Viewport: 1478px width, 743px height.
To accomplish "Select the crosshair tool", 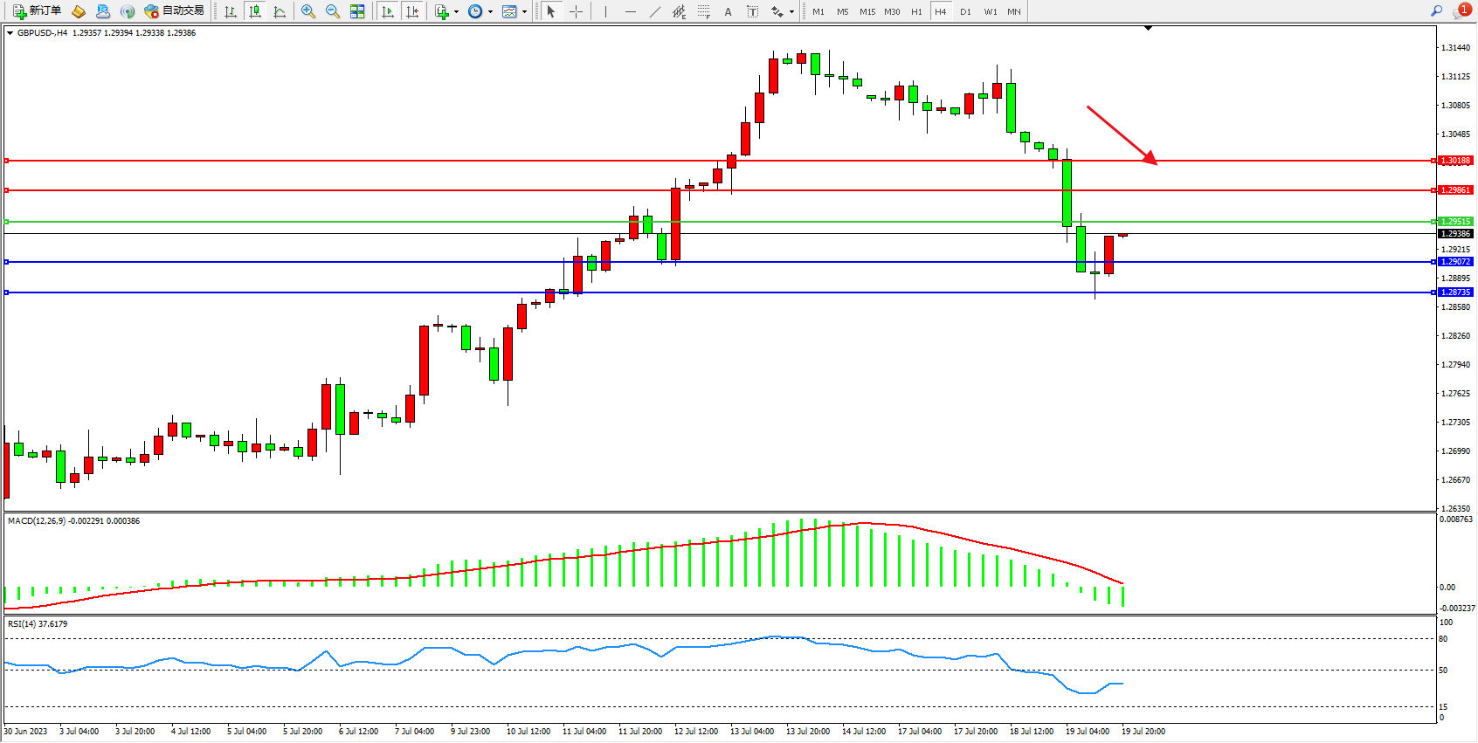I will (577, 11).
